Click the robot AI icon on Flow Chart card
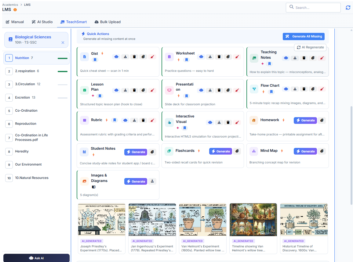Screen dimensions: 353x262 pyautogui.click(x=286, y=89)
